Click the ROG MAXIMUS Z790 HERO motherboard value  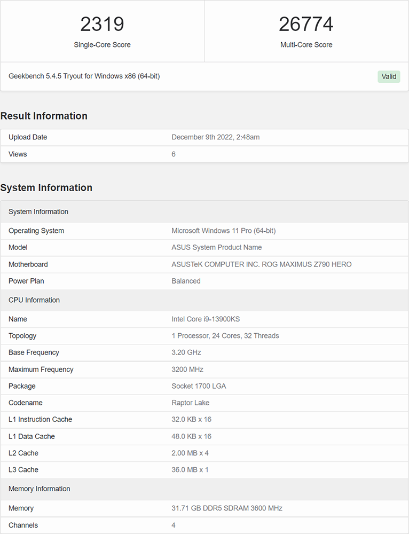pyautogui.click(x=262, y=264)
